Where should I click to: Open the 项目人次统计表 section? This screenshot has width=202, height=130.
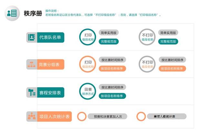[x=54, y=116]
